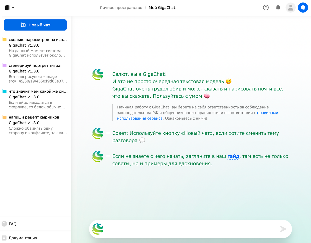Click the Документация document icon
This screenshot has height=243, width=311.
(4, 238)
